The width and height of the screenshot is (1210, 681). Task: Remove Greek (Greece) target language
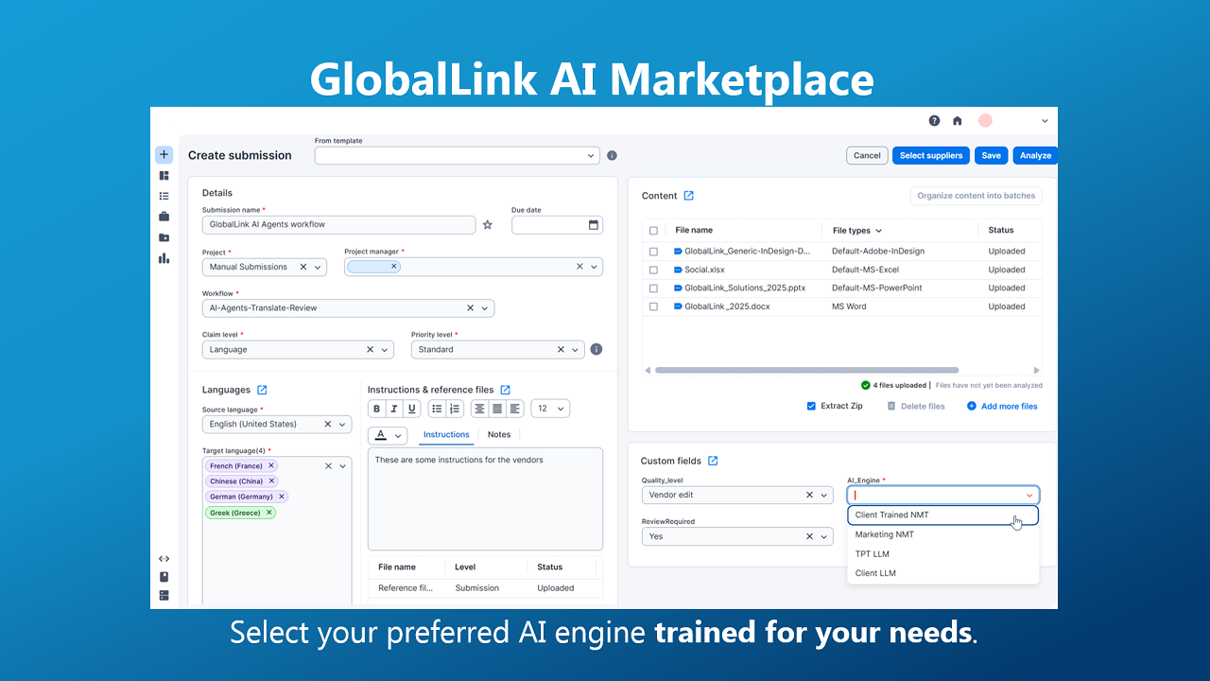(x=269, y=513)
